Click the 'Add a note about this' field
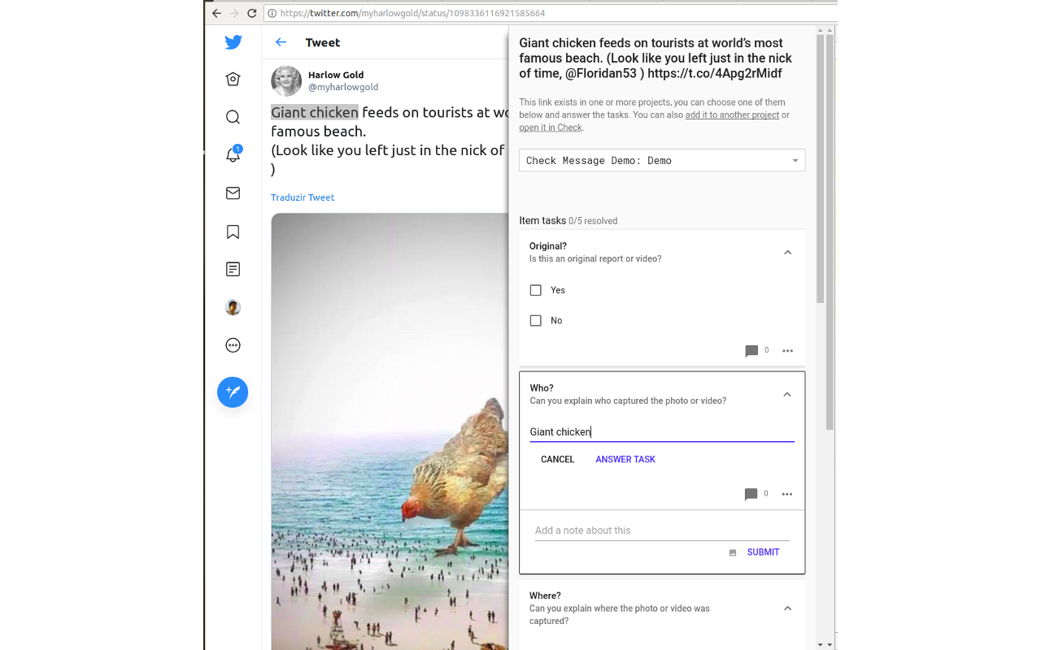This screenshot has width=1041, height=650. pyautogui.click(x=661, y=531)
